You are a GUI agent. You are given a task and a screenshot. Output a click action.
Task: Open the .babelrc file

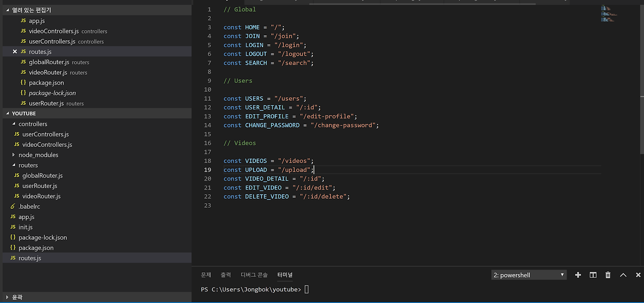pyautogui.click(x=97, y=206)
